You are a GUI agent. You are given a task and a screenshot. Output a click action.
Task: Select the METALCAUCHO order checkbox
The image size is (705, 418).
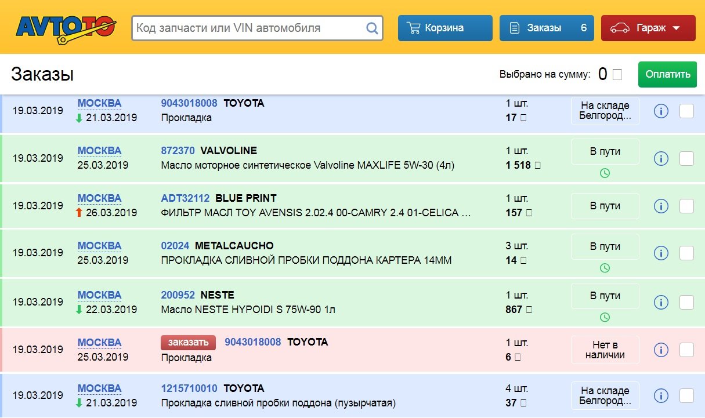click(x=686, y=253)
